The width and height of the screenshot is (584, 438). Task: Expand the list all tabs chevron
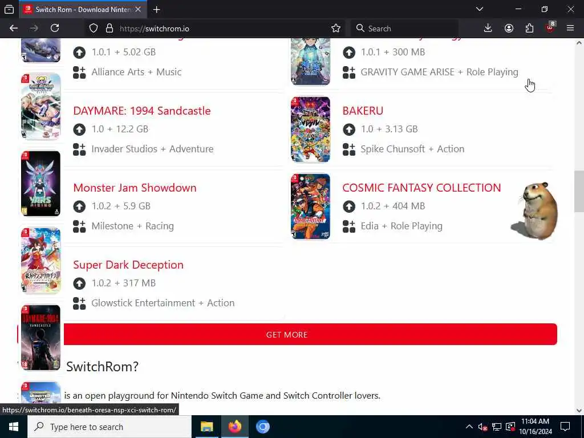tap(479, 9)
